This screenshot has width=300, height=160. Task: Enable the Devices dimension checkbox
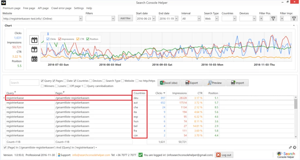(x=91, y=81)
